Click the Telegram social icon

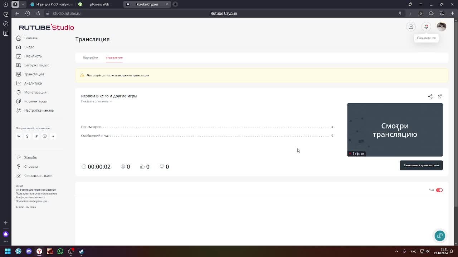36,136
